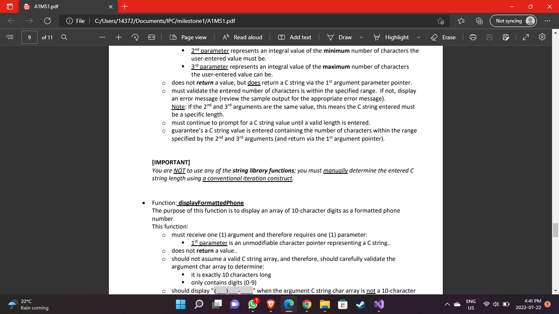The height and width of the screenshot is (314, 559).
Task: Select the Add text tool
Action: [x=295, y=37]
